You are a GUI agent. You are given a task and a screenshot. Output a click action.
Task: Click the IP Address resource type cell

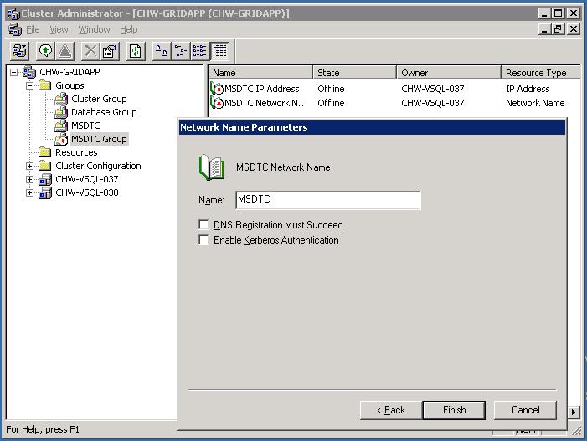click(528, 89)
